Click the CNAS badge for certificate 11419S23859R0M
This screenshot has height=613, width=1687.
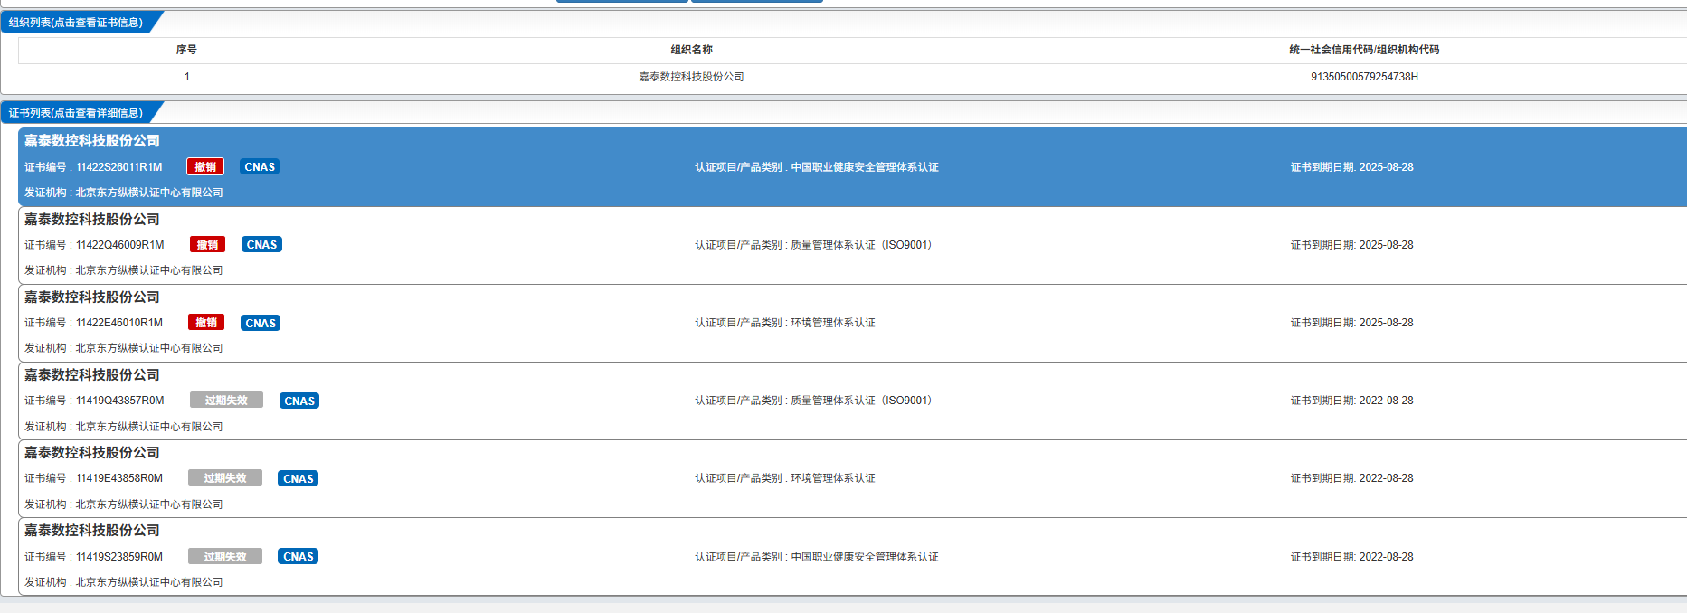point(299,557)
